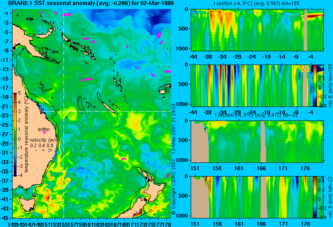
Task: Click the magenta drifter marker northwest of New Zealand
Action: (x=124, y=159)
